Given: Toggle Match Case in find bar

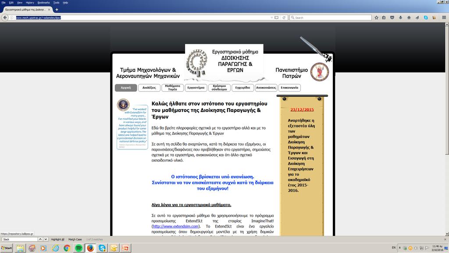Looking at the screenshot, I should (75, 239).
